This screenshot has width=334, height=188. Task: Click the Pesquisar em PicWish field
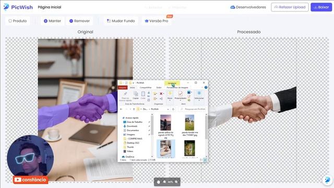(x=193, y=109)
